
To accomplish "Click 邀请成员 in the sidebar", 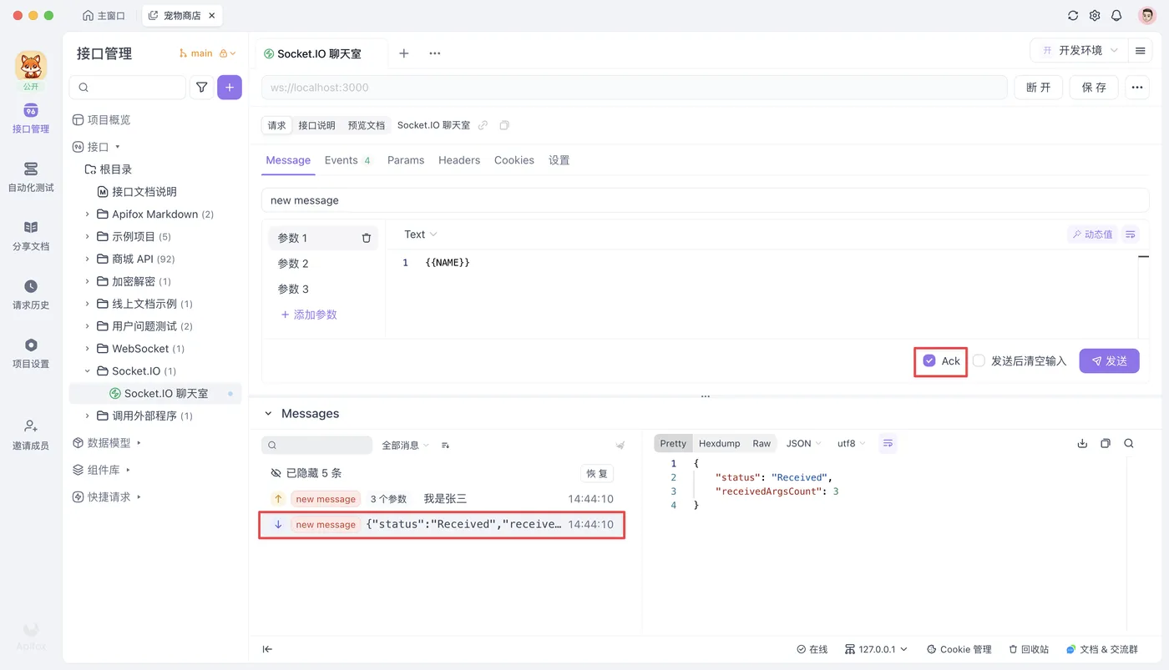I will (31, 435).
